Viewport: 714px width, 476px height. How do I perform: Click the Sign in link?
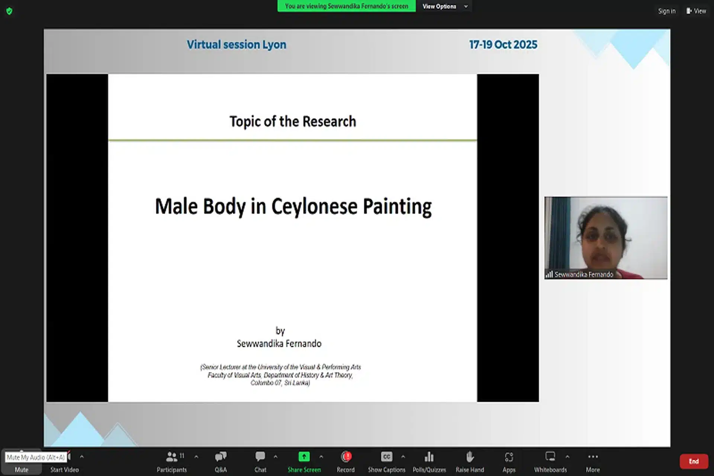point(666,11)
